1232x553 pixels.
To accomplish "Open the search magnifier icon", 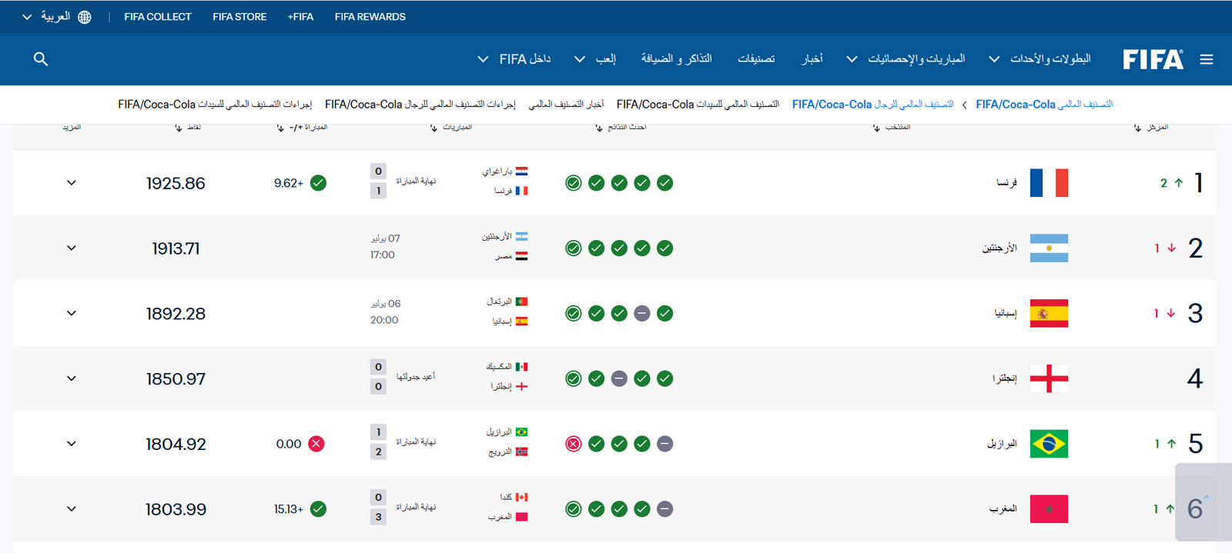I will (41, 59).
